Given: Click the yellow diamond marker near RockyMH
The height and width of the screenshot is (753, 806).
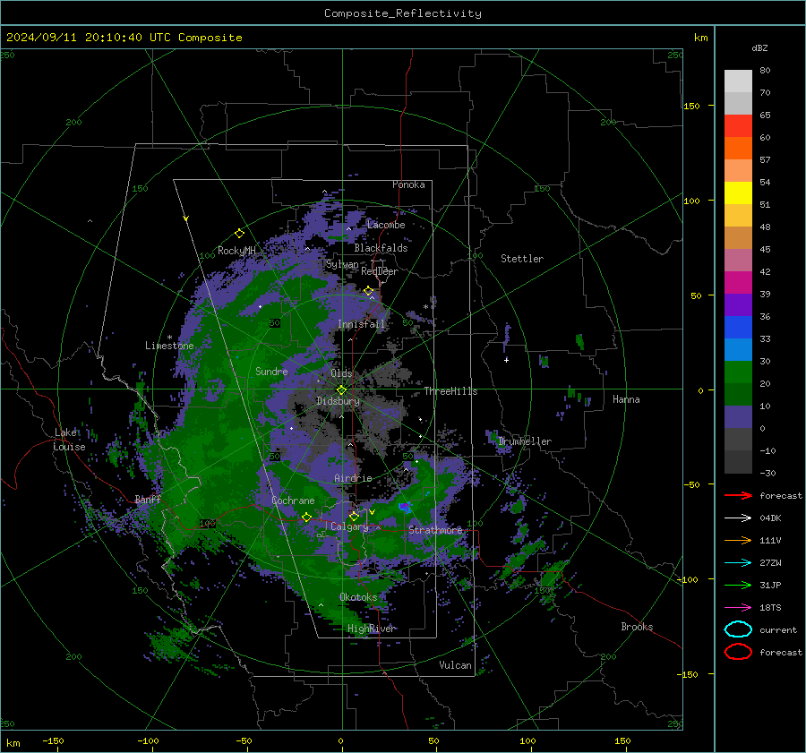Looking at the screenshot, I should pyautogui.click(x=239, y=234).
